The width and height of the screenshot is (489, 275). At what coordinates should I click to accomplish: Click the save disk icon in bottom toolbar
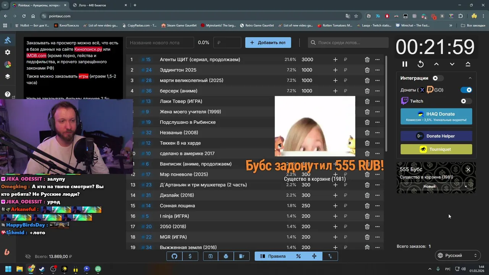[x=210, y=256]
